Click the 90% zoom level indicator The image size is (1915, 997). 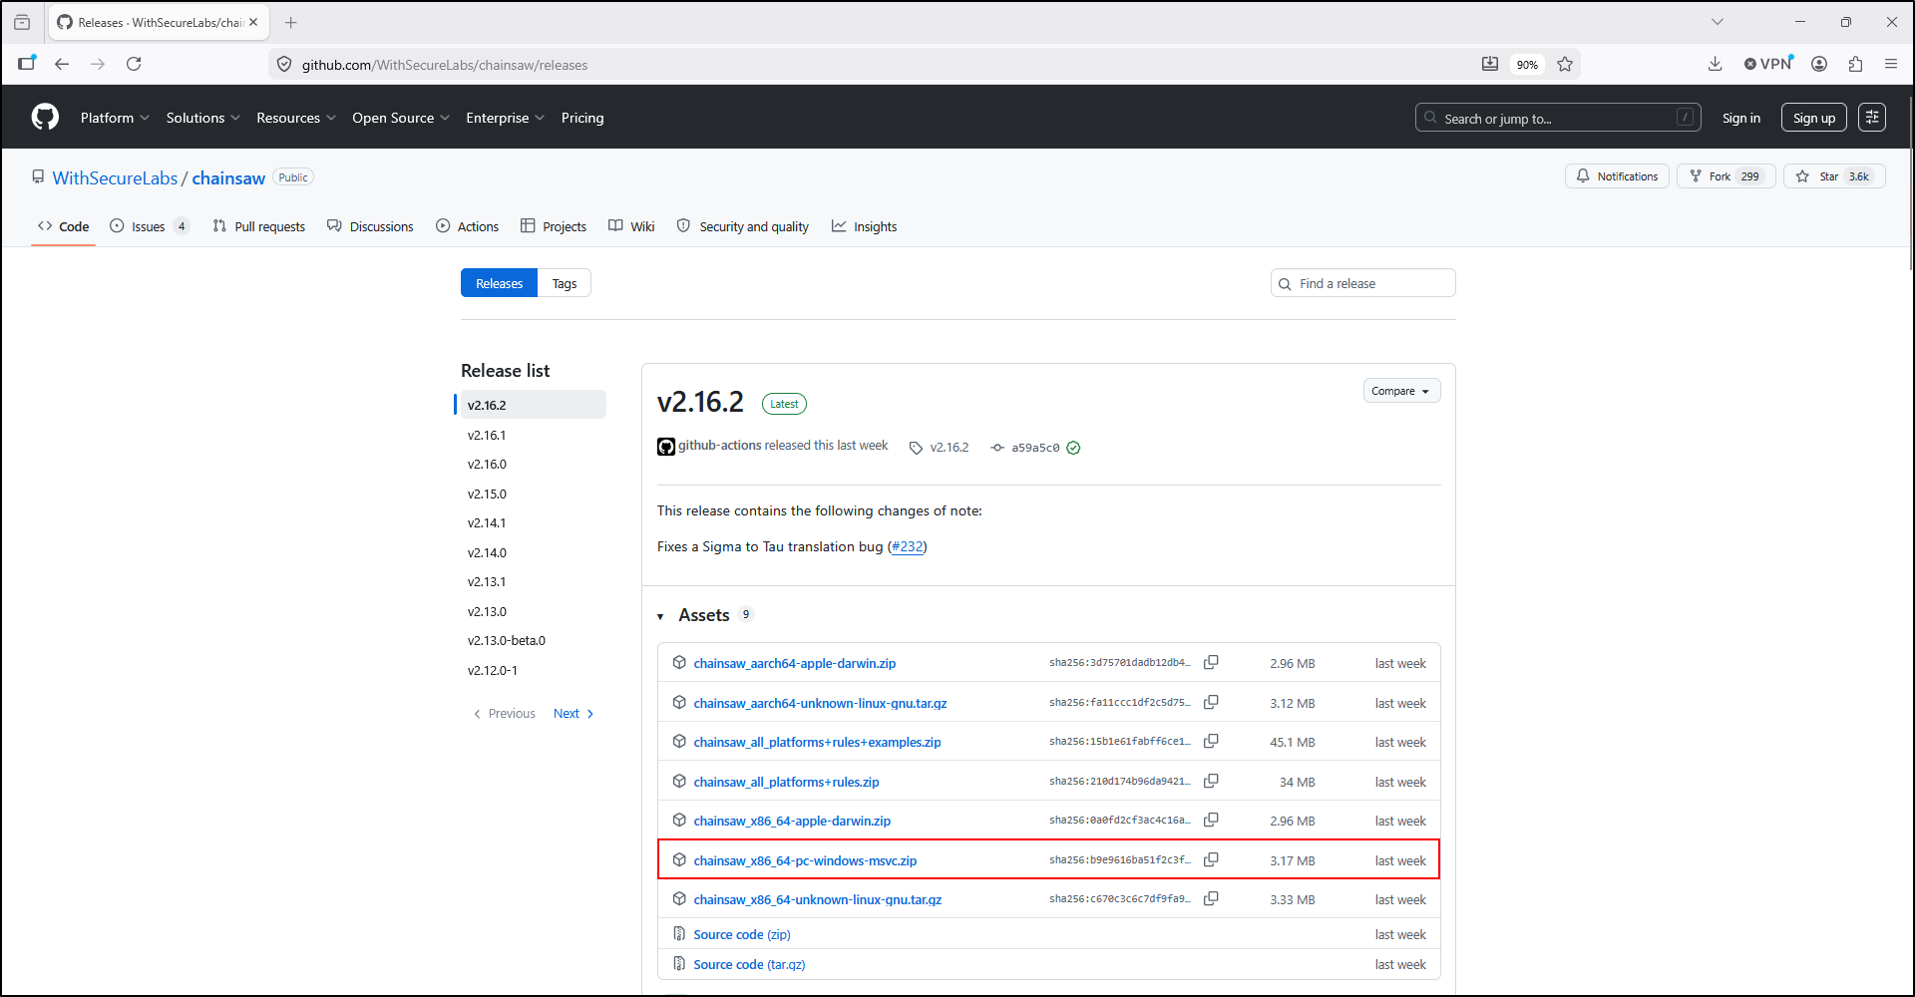point(1527,64)
